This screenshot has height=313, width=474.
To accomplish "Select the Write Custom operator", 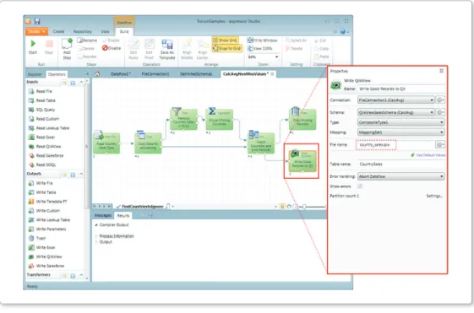I will (x=44, y=211).
